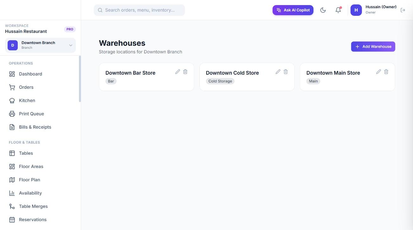Click the logout icon
The height and width of the screenshot is (230, 413).
(403, 10)
